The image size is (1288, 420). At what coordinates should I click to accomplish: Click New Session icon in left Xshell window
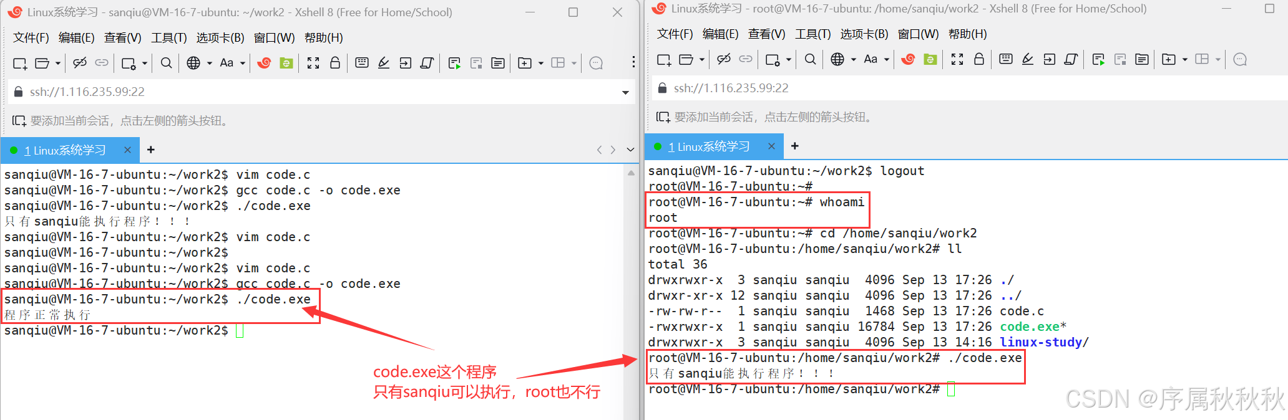pyautogui.click(x=20, y=63)
